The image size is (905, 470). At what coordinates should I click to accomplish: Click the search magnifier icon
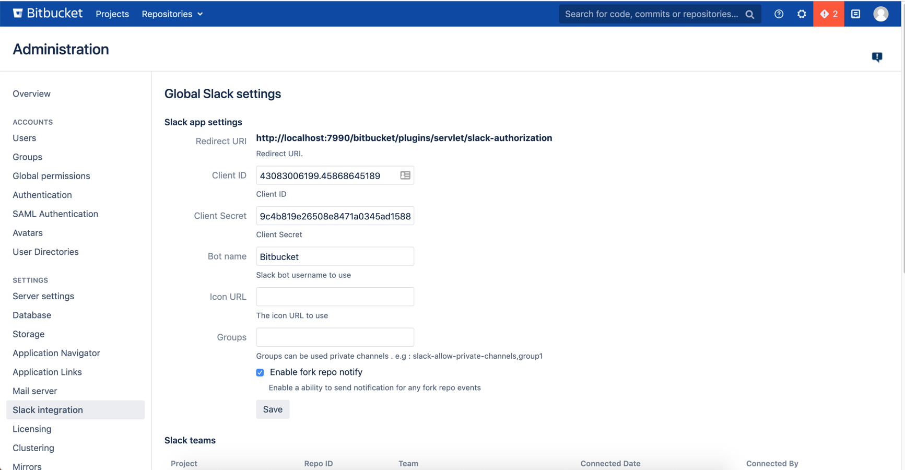(750, 14)
